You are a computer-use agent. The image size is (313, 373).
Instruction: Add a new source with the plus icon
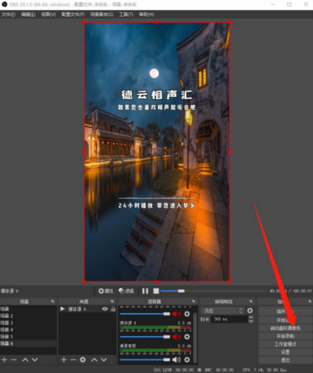(x=63, y=359)
